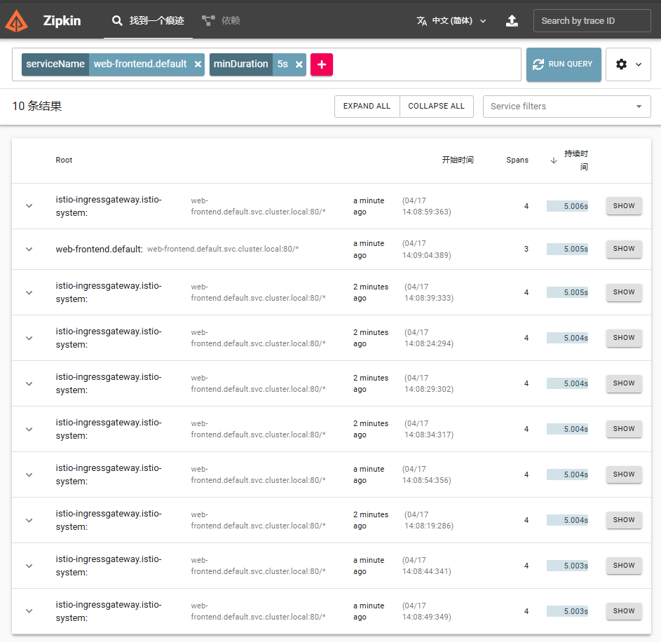Show the trace started 14:08:34:317
The width and height of the screenshot is (661, 642).
[x=624, y=429]
